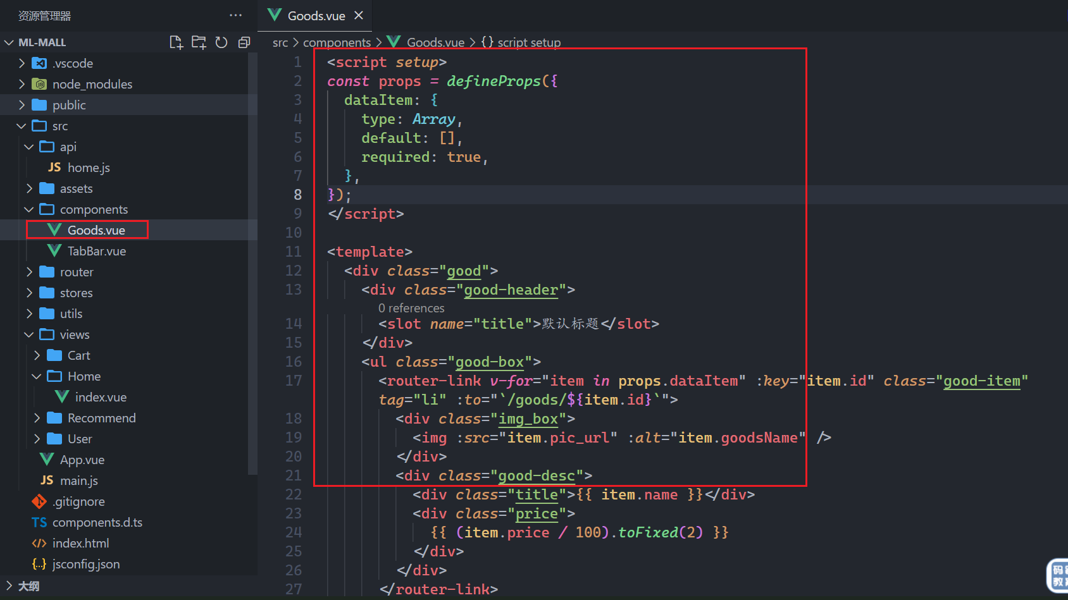Screen dimensions: 1068x600
Task: Click the HTML icon beside index.html
Action: click(39, 543)
